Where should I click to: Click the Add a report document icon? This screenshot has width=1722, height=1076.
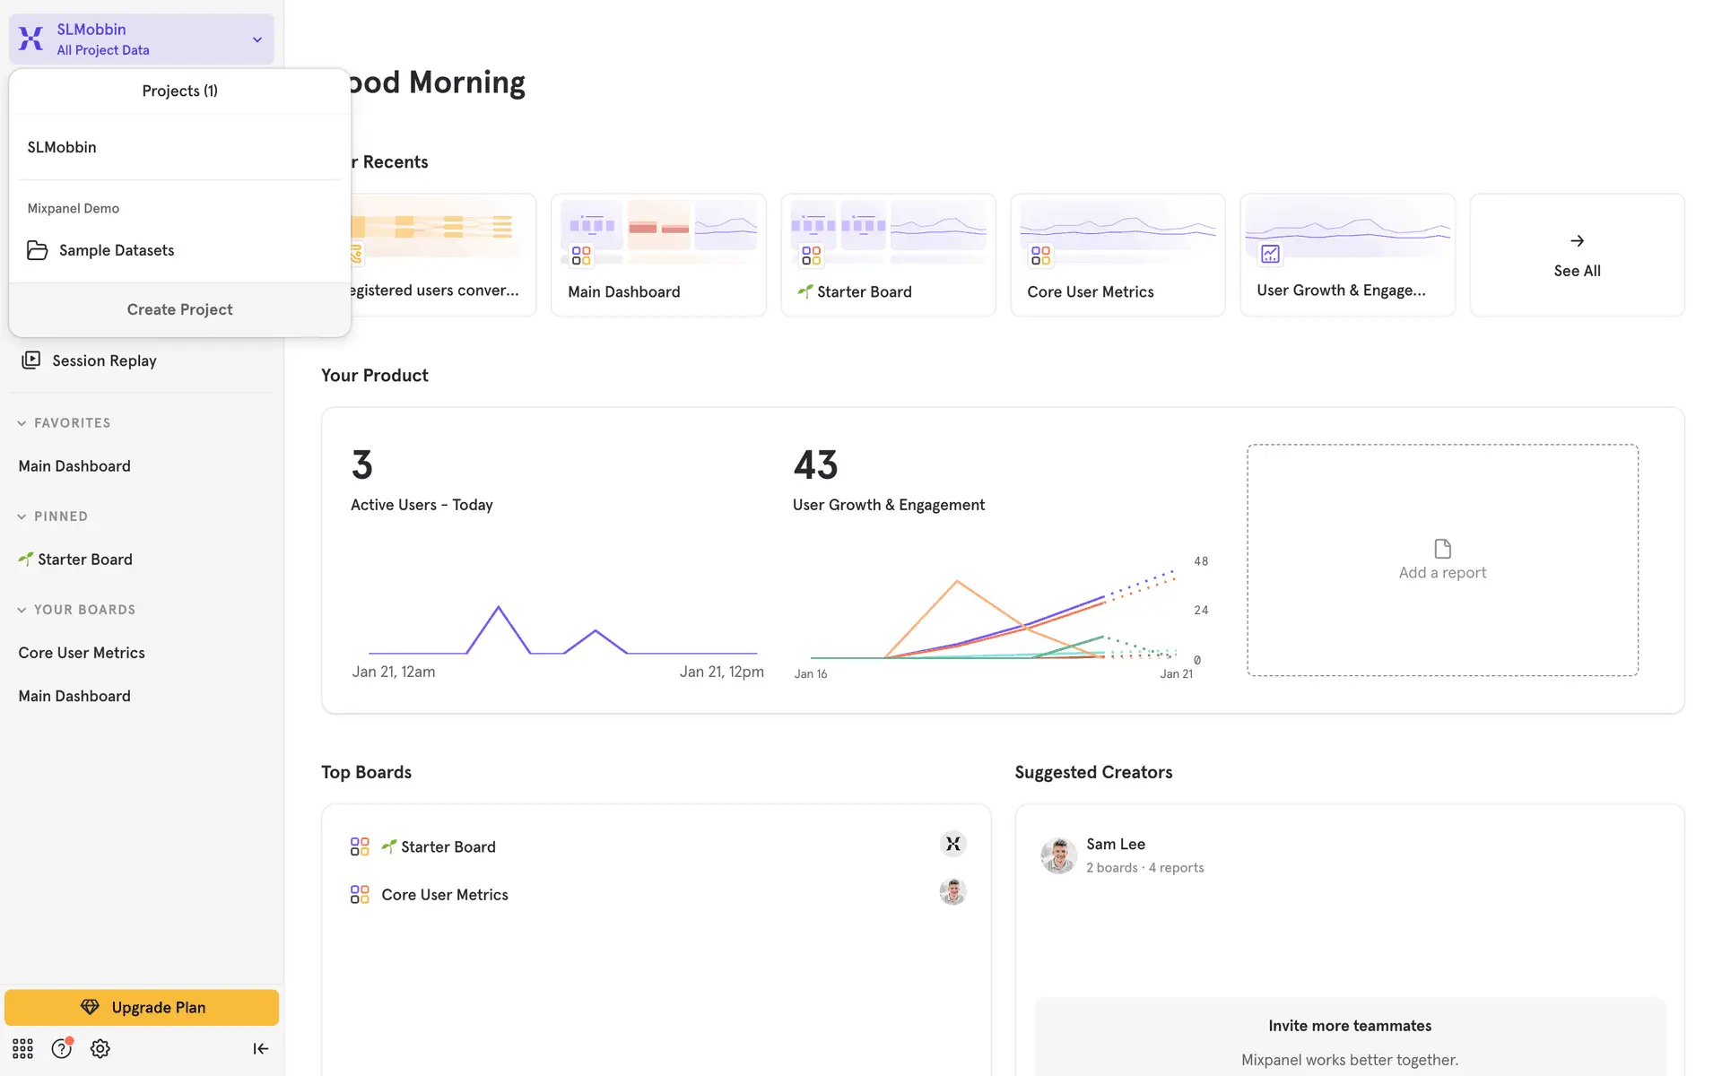pos(1442,549)
